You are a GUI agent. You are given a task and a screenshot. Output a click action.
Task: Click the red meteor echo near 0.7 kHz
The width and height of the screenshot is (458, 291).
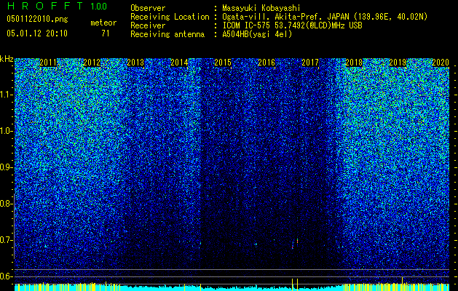(297, 241)
